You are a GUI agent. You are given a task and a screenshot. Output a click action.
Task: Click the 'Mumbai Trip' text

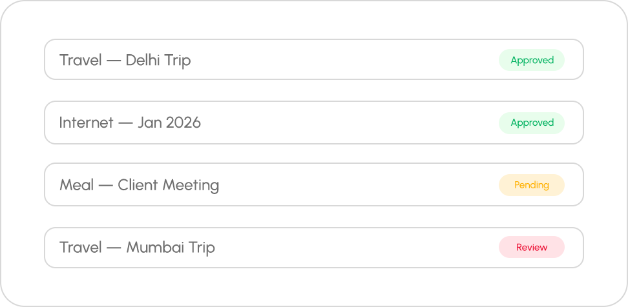point(171,248)
